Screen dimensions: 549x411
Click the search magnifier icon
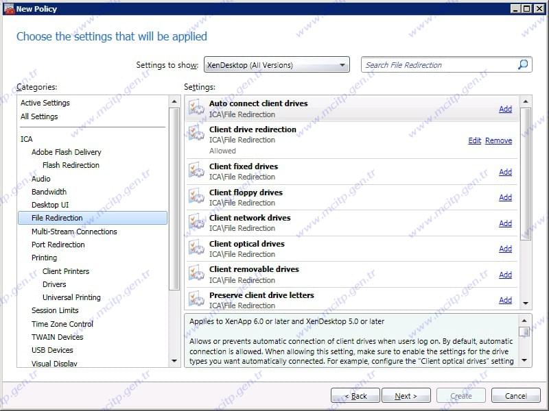click(523, 64)
